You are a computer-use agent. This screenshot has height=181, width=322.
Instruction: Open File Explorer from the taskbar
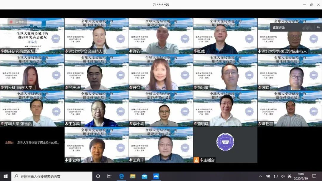(x=133, y=176)
